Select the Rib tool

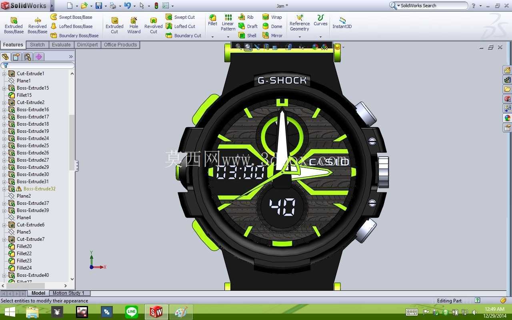(246, 17)
